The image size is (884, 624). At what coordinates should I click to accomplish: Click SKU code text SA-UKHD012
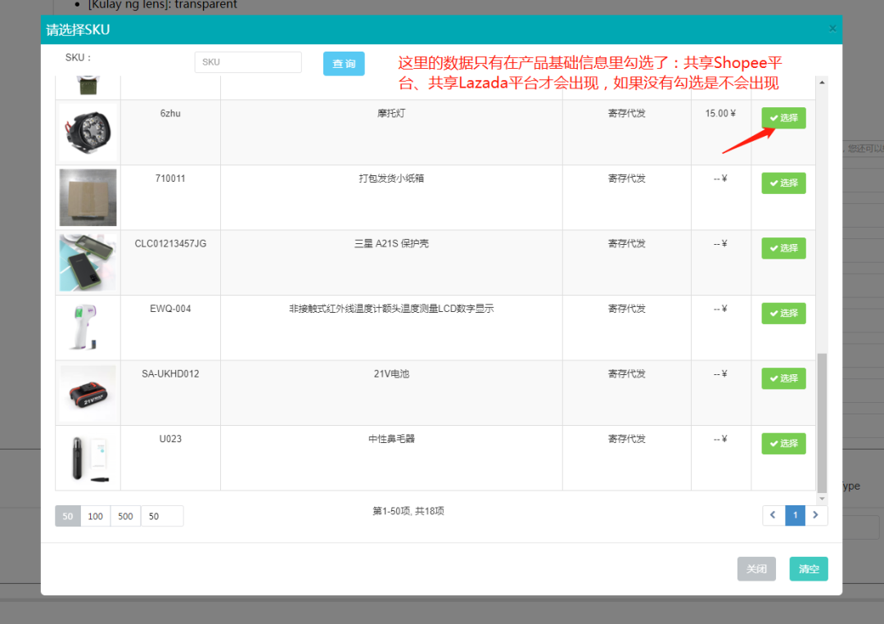[170, 374]
